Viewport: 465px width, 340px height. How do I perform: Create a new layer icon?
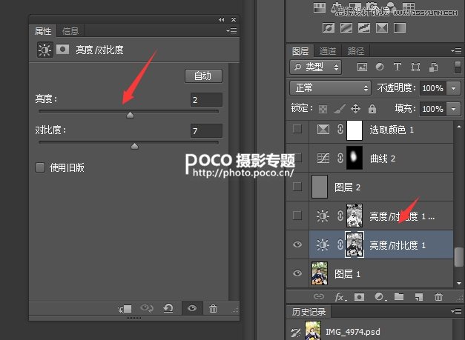[418, 296]
